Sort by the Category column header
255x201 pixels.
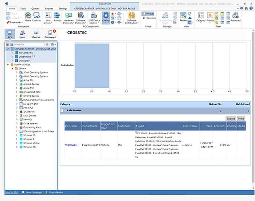pyautogui.click(x=65, y=104)
